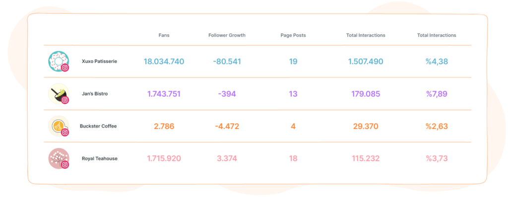Click the 29.370 total interactions value
Image resolution: width=508 pixels, height=197 pixels.
tap(366, 127)
